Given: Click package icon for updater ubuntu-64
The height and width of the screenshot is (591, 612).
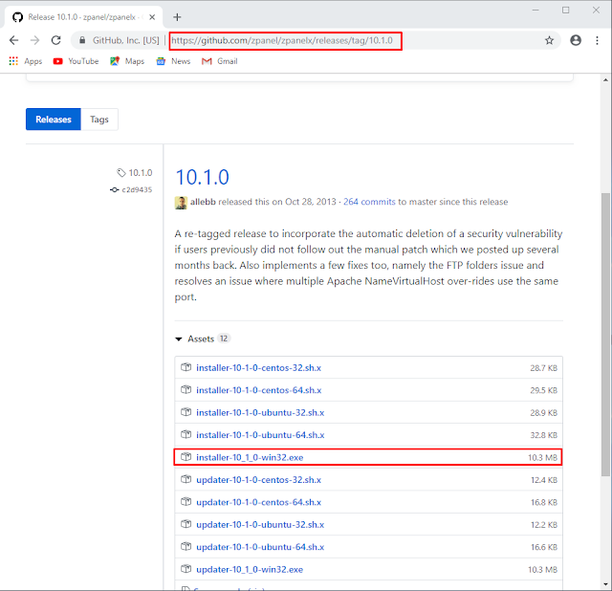Looking at the screenshot, I should tap(186, 546).
